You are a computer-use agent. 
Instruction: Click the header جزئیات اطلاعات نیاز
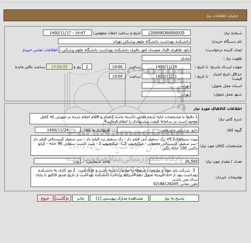222,16
